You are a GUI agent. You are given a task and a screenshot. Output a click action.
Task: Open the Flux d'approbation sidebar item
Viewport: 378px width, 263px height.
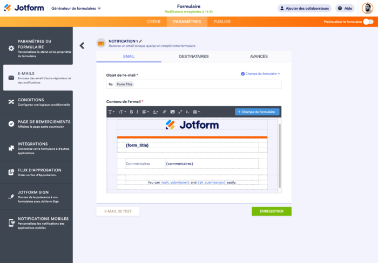pos(36,172)
